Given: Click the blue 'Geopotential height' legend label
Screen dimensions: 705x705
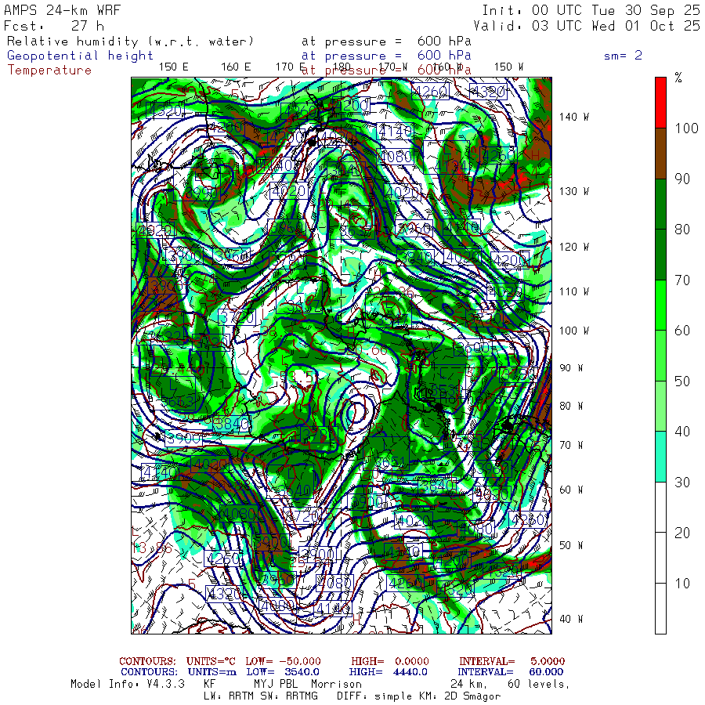Looking at the screenshot, I should coord(80,56).
